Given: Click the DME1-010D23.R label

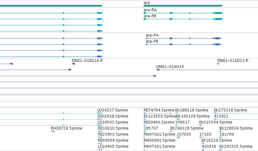Looking at the screenshot, I should pyautogui.click(x=233, y=61).
